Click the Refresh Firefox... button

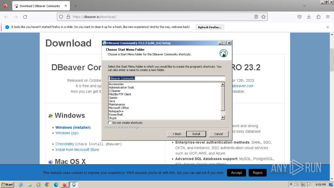[x=210, y=27]
